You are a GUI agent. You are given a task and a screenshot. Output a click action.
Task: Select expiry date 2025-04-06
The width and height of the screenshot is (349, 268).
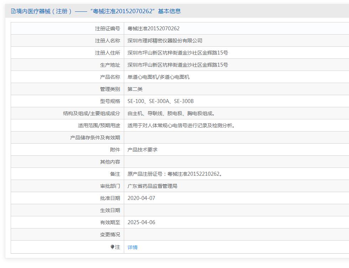click(x=141, y=222)
